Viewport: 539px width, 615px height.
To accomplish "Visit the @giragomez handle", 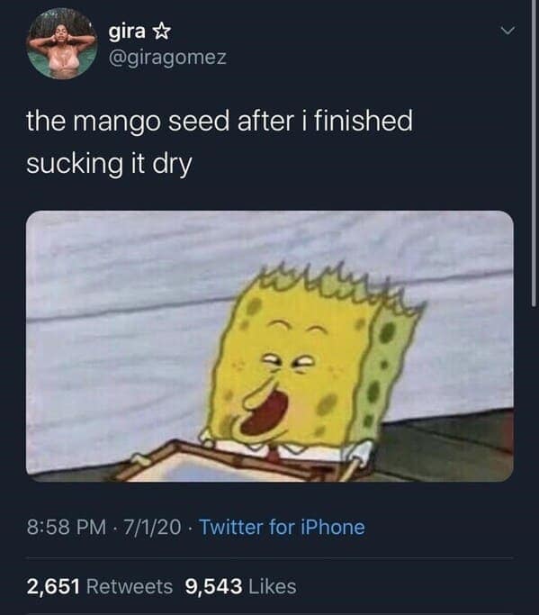I will (167, 58).
